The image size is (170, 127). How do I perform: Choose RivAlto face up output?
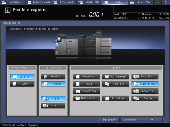click(x=53, y=77)
